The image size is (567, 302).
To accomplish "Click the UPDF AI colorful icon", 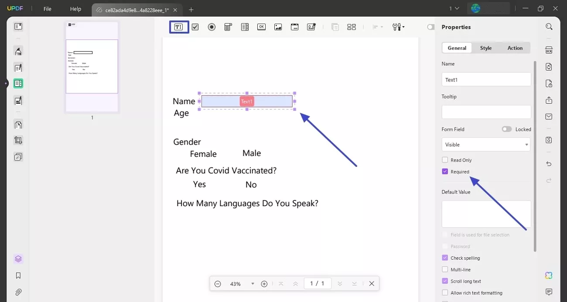I will coord(549,275).
